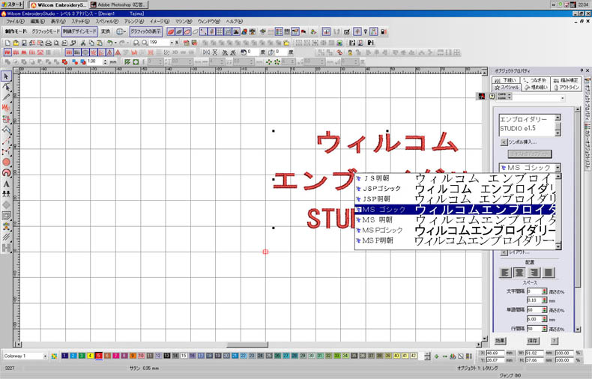The image size is (592, 379).
Task: Select left text alignment icon
Action: point(505,272)
